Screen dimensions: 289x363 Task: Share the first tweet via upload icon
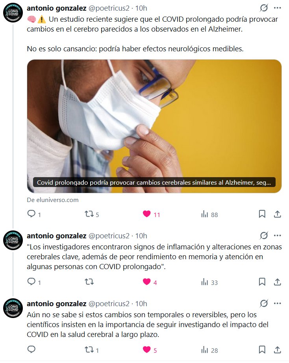tap(278, 214)
